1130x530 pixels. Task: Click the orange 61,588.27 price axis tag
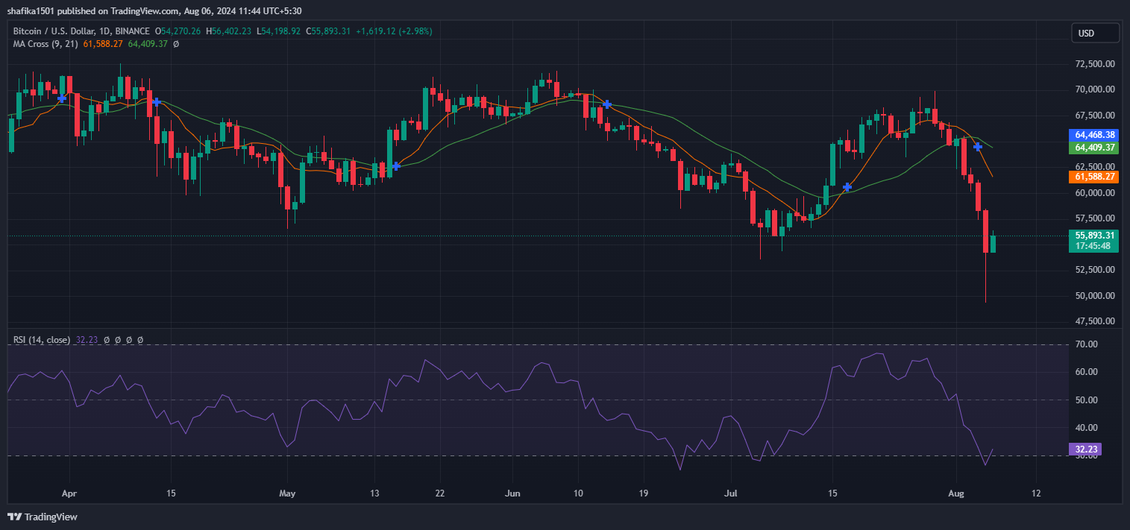[1094, 177]
